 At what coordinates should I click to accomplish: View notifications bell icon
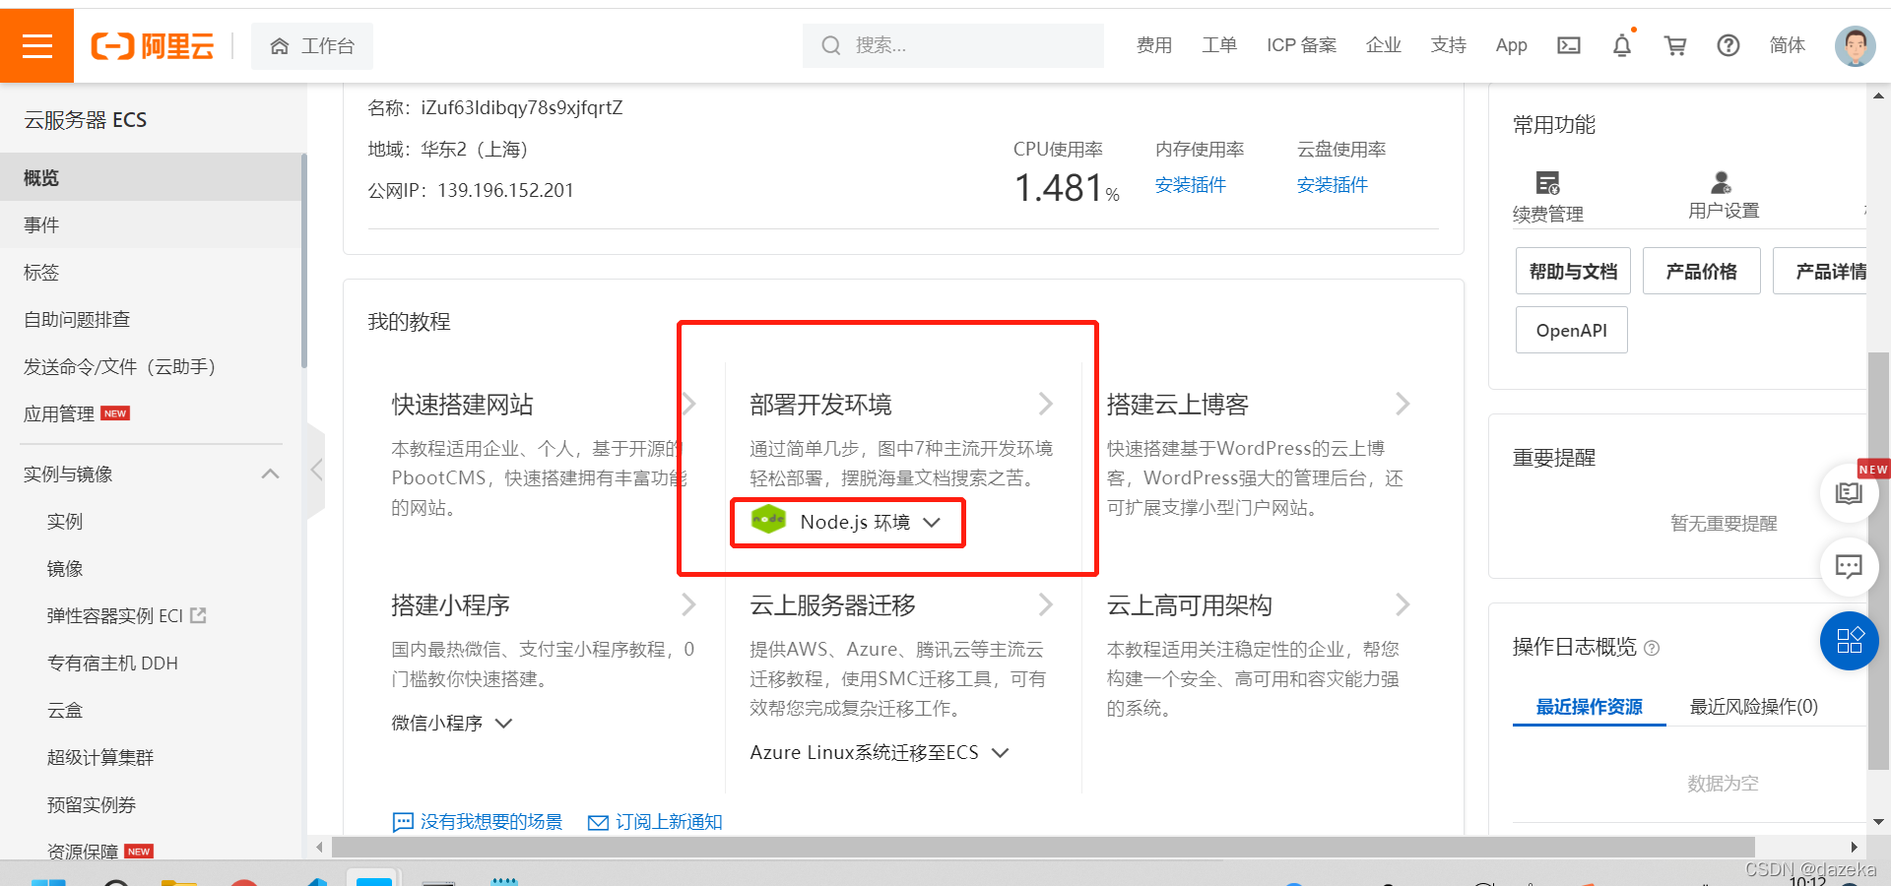[1622, 45]
